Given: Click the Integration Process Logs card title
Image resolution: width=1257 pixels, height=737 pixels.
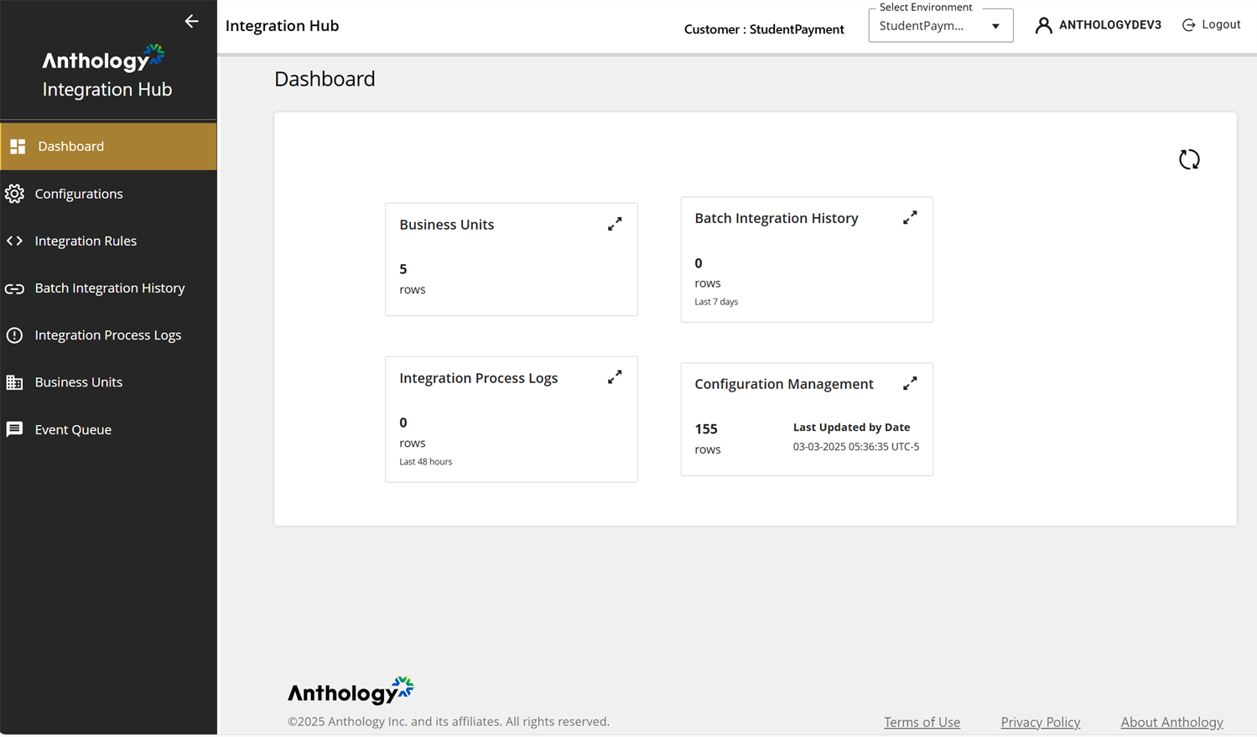Looking at the screenshot, I should pos(478,378).
